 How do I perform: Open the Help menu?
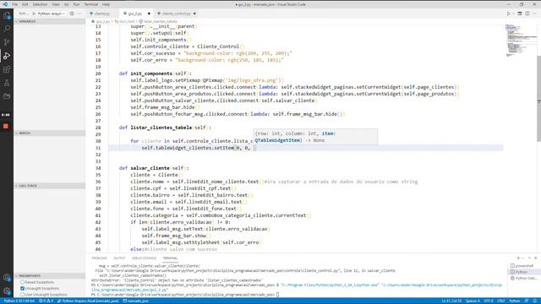106,4
